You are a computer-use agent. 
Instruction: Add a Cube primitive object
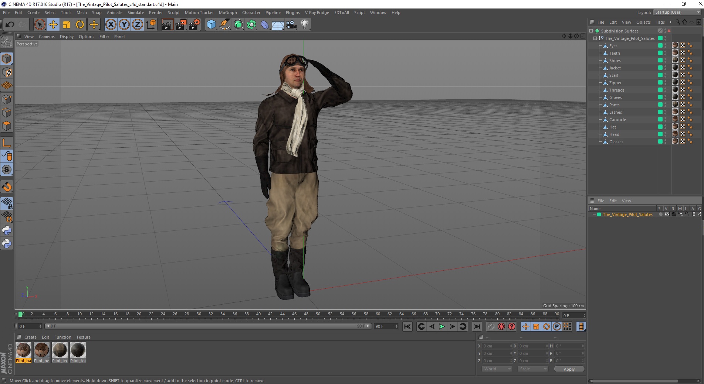pos(211,25)
